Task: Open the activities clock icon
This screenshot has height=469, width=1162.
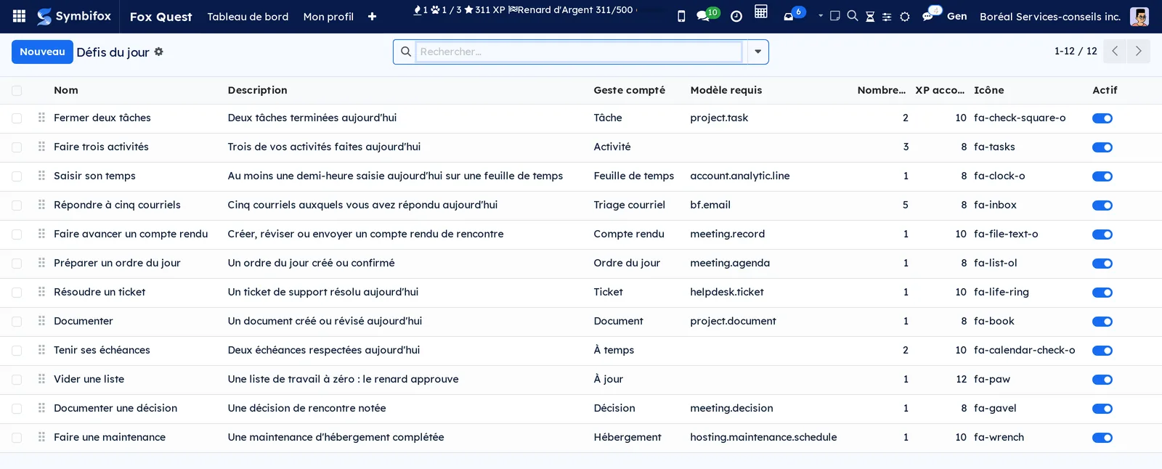Action: coord(736,16)
